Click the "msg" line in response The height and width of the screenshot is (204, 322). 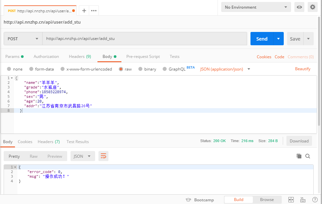[x=48, y=176]
